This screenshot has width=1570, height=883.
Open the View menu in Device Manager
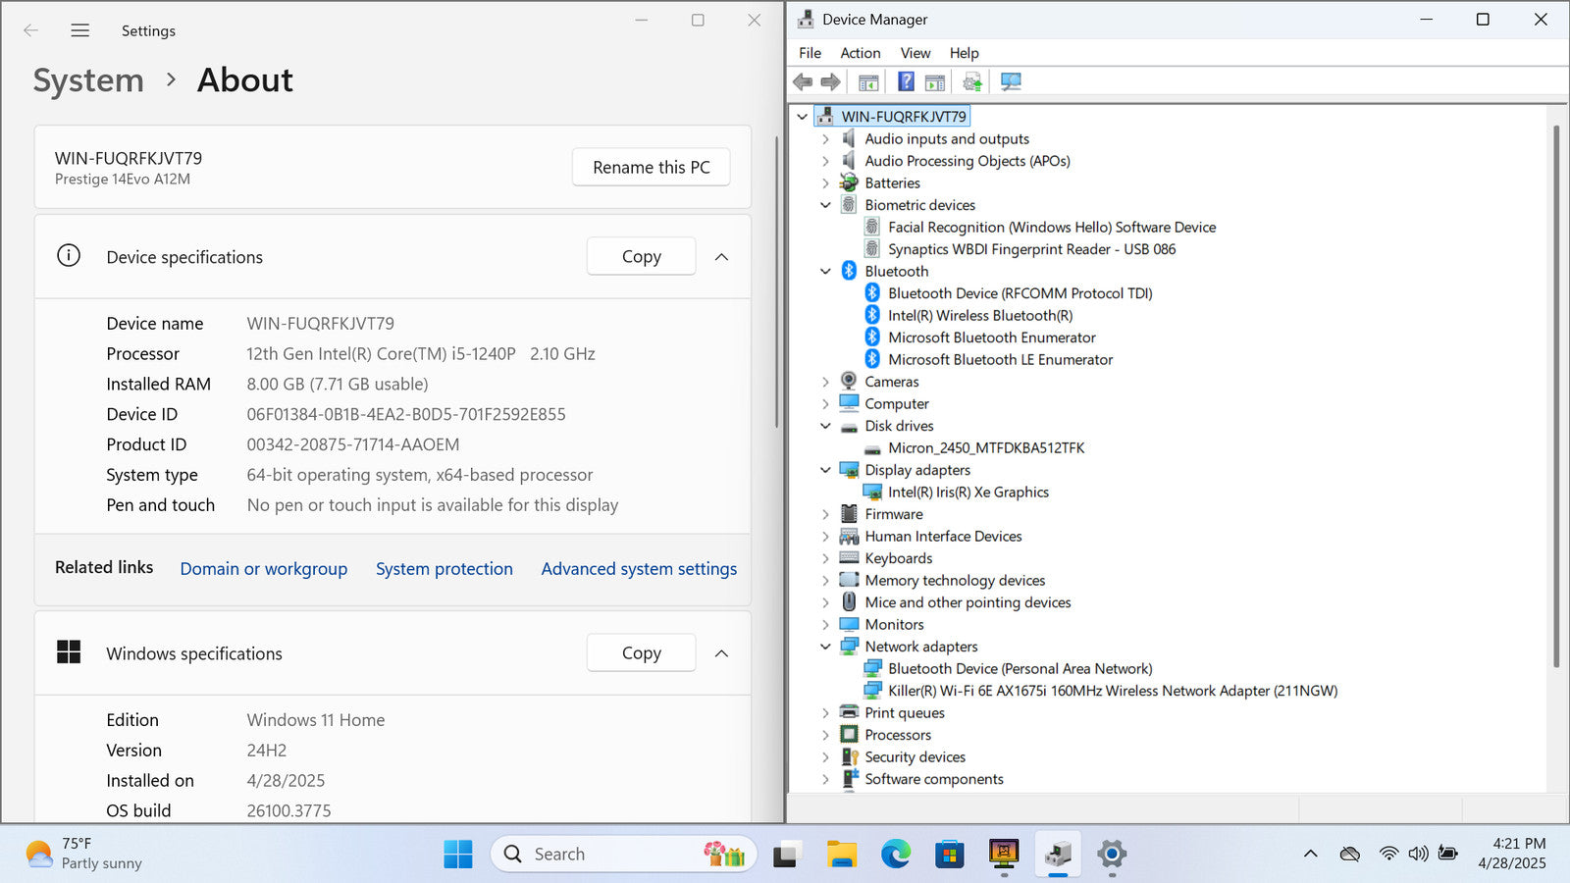(x=915, y=53)
